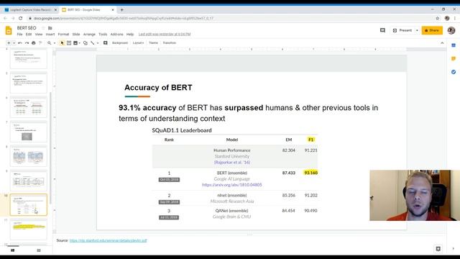460x259 pixels.
Task: Open the File menu
Action: pos(19,35)
